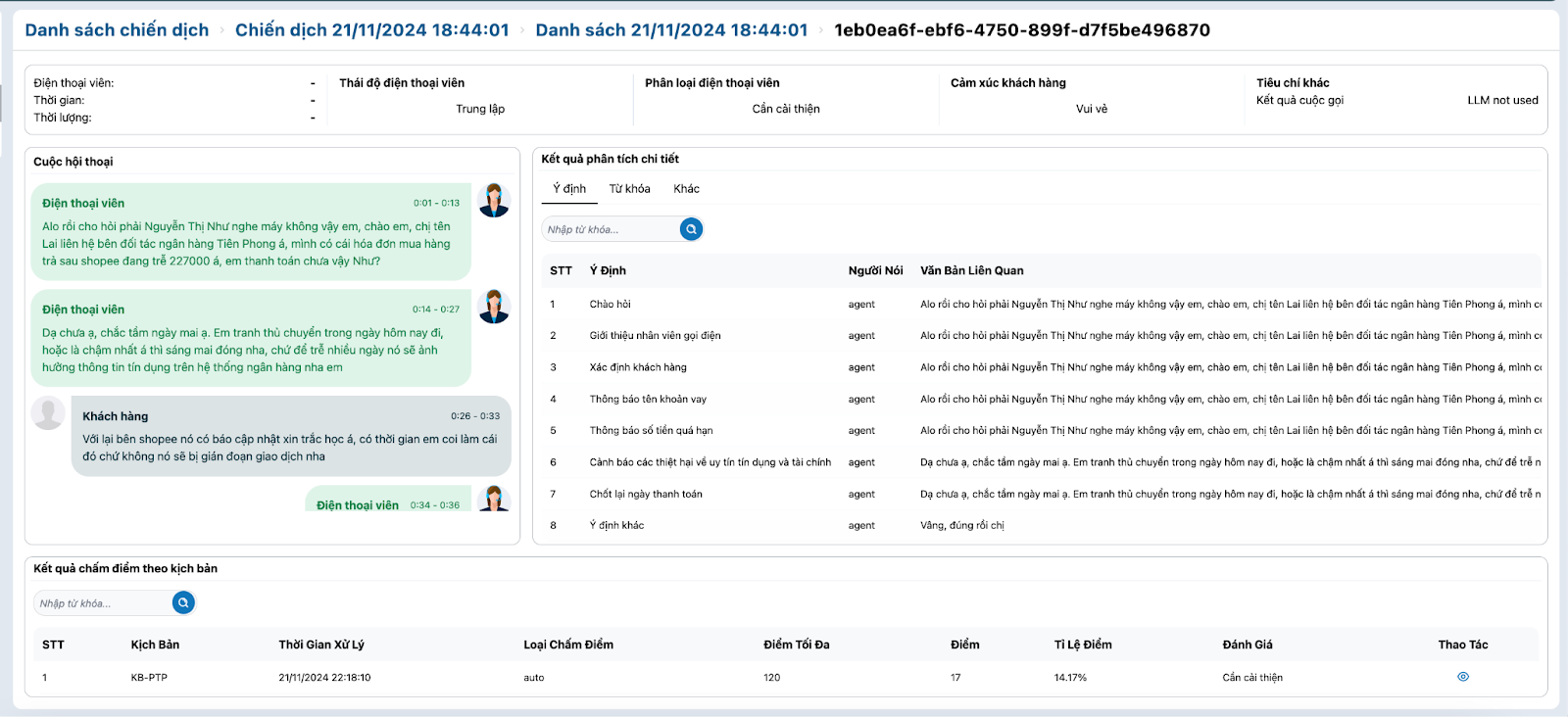Click agent avatar of 0:14 - 0:27 message
The height and width of the screenshot is (717, 1568).
[x=494, y=307]
